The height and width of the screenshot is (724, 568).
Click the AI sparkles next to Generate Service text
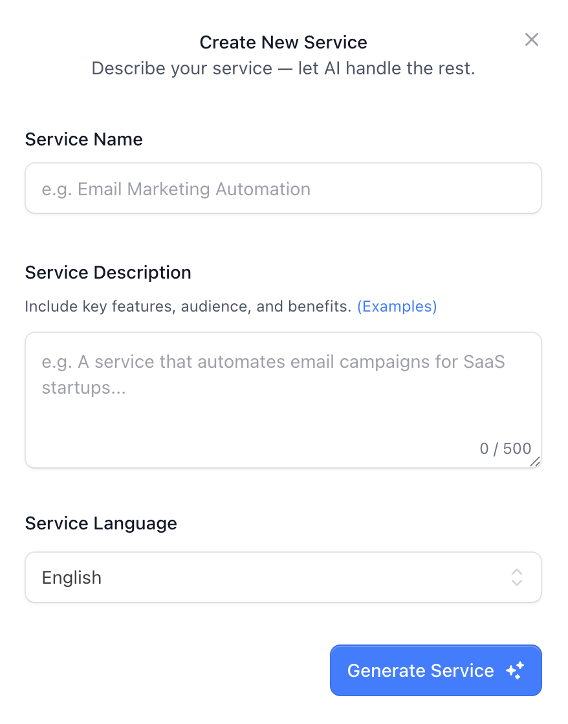pos(515,671)
